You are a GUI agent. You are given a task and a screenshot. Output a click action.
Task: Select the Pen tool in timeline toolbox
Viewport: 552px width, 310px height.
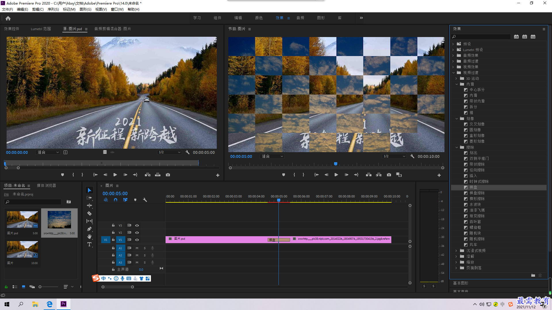point(89,229)
